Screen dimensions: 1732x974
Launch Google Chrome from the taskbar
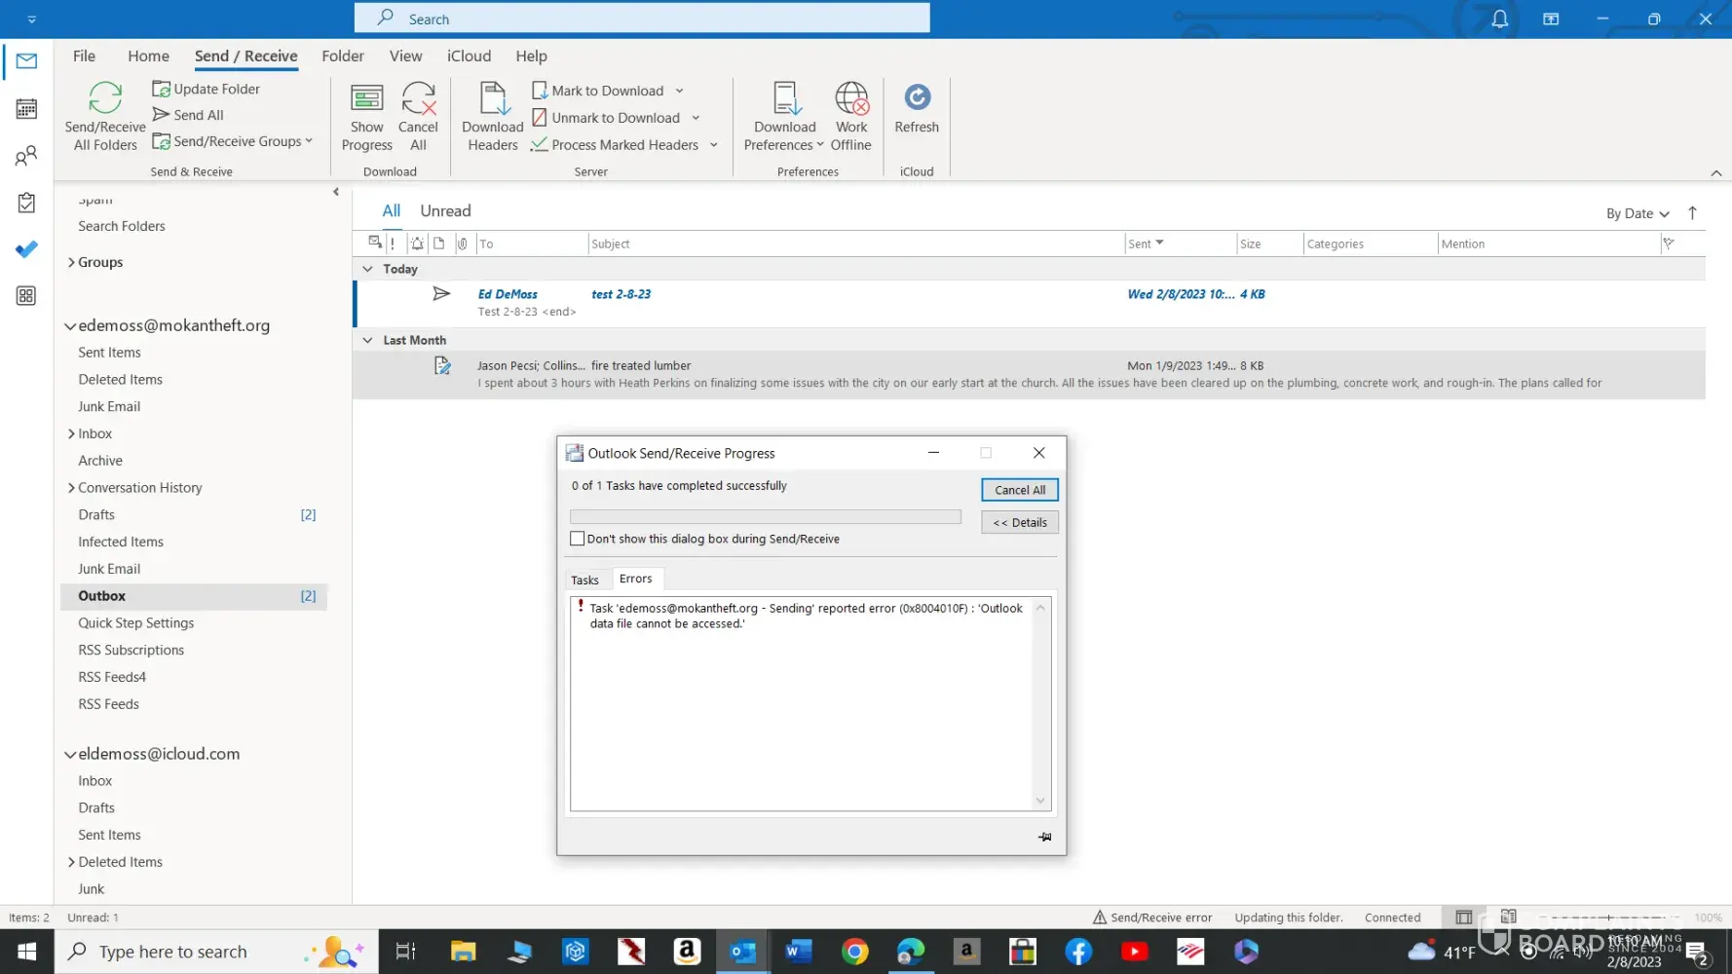(854, 952)
